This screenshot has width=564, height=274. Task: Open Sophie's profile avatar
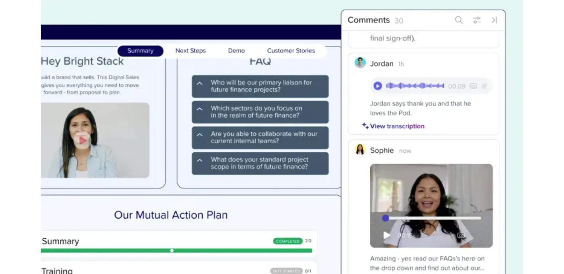360,149
